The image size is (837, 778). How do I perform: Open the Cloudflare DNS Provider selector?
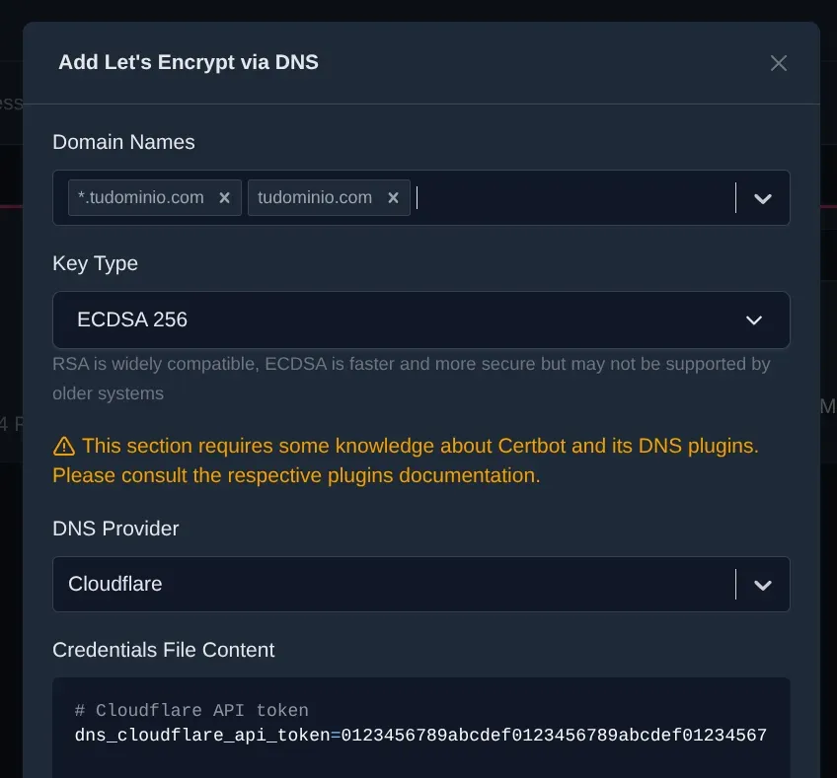pos(395,584)
